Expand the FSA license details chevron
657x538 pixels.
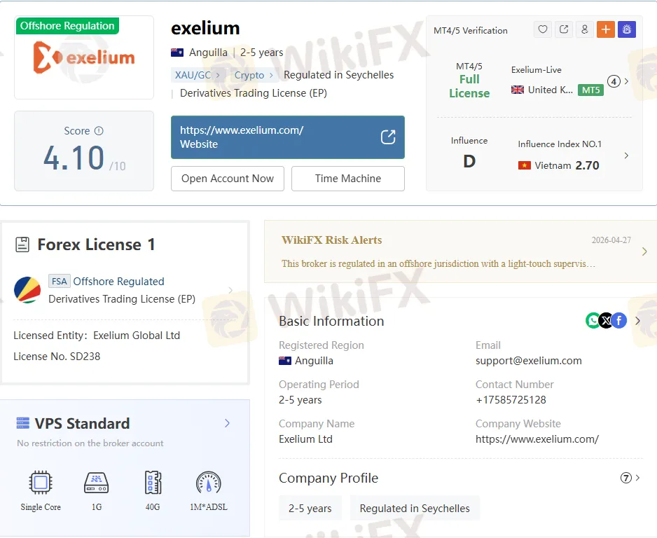230,290
